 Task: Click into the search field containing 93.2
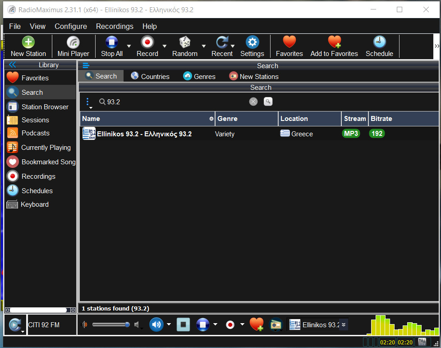point(172,102)
